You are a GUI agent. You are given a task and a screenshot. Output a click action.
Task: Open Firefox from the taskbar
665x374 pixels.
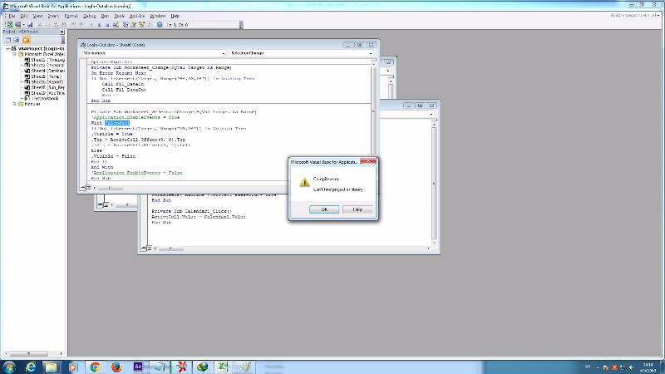pos(116,366)
